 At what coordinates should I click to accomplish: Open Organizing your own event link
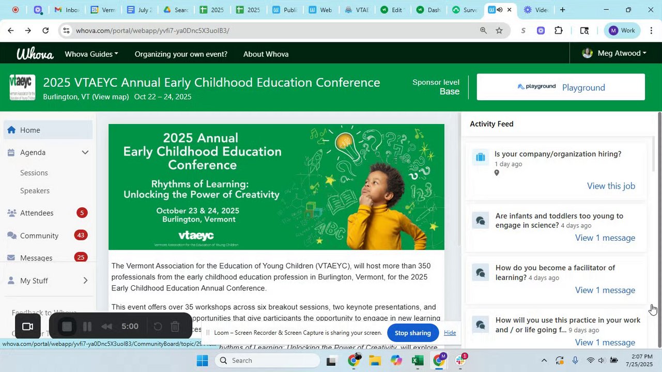coord(181,54)
